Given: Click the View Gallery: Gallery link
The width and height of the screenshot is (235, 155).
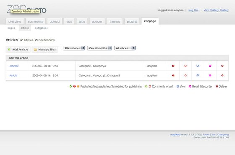Looking at the screenshot, I should pyautogui.click(x=216, y=10).
